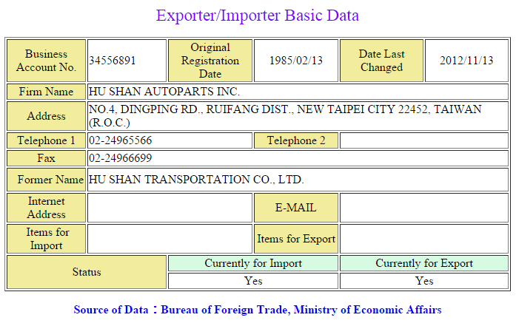This screenshot has height=326, width=516.
Task: Select registration date 1985/02/13
Action: point(296,61)
